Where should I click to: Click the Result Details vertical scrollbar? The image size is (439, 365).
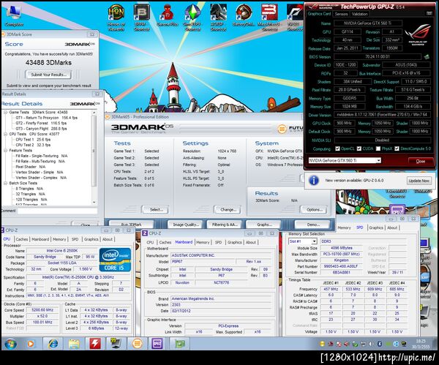tap(94, 157)
